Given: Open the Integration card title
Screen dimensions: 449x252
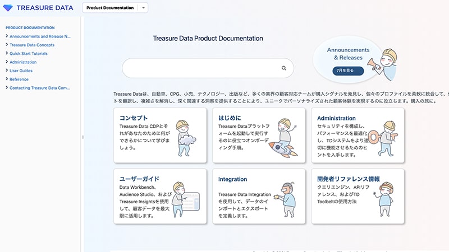Looking at the screenshot, I should [232, 179].
